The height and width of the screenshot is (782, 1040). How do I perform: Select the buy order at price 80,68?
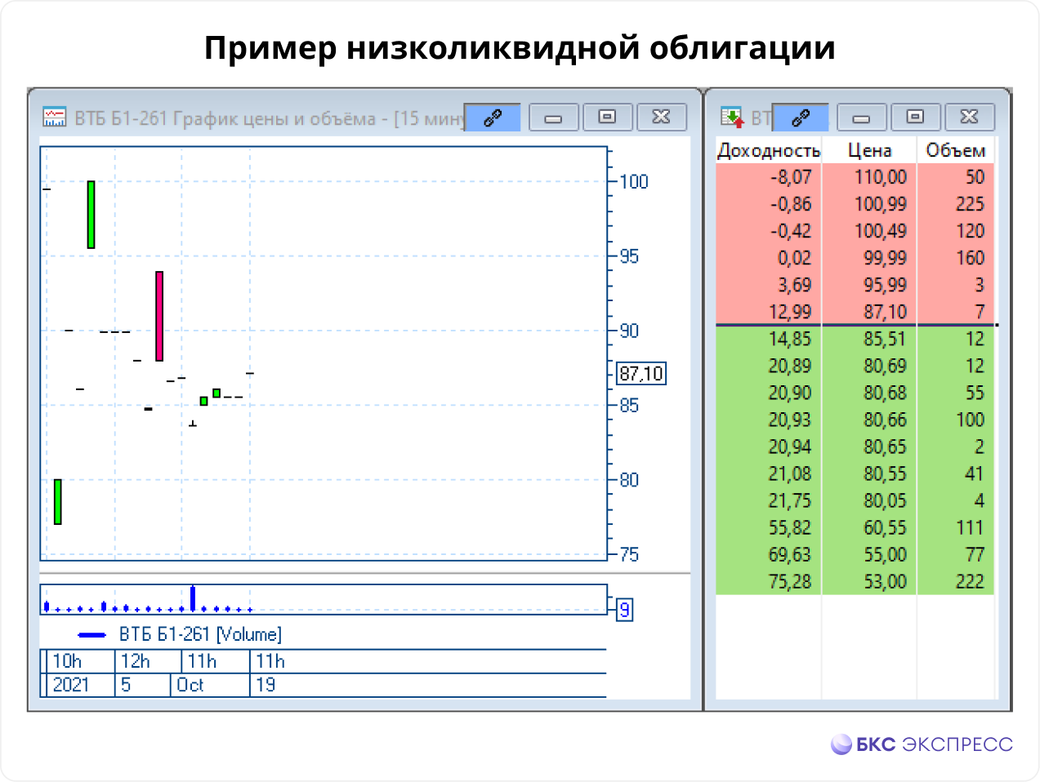[855, 393]
